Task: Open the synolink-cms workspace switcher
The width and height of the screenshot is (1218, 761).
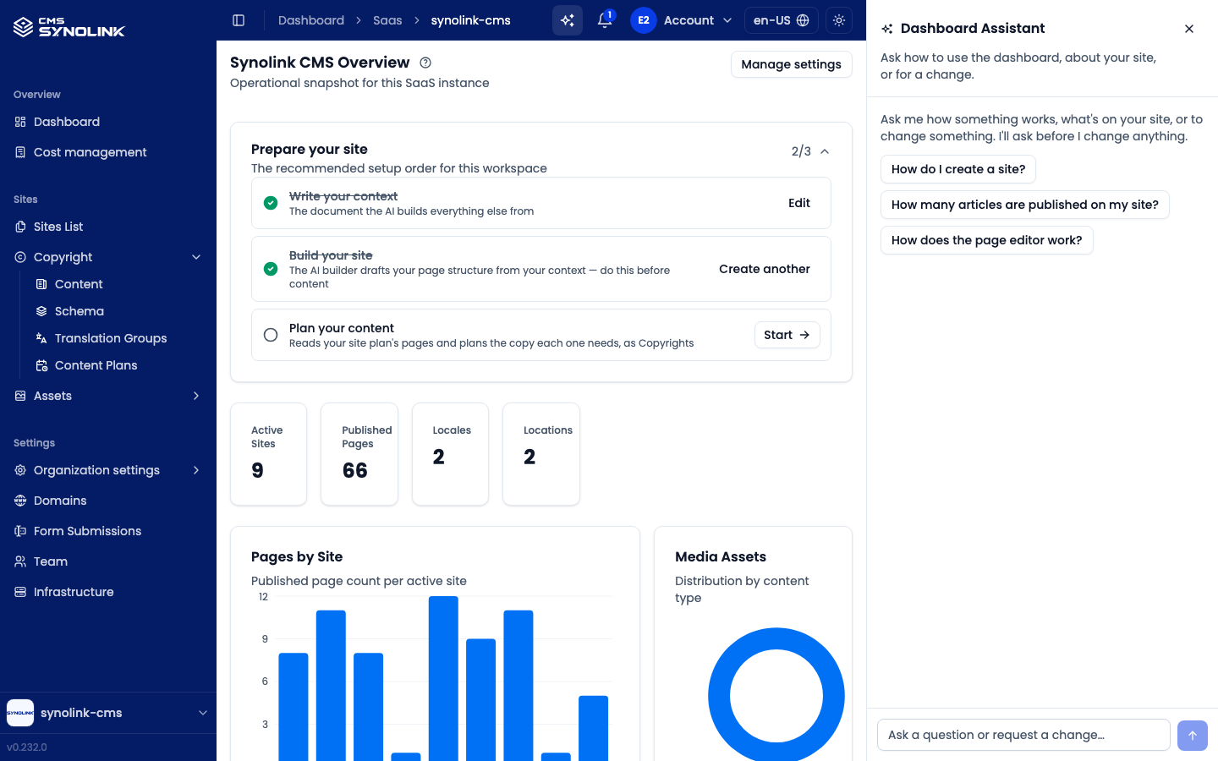Action: click(x=108, y=713)
